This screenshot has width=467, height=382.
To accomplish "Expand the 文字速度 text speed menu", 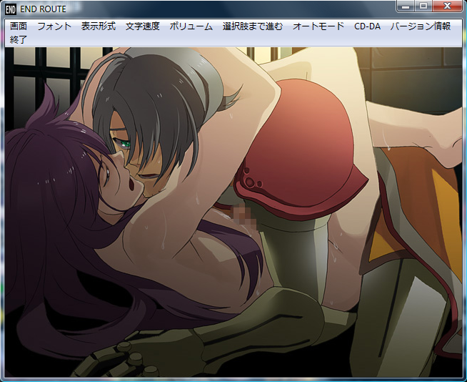I will (x=143, y=26).
